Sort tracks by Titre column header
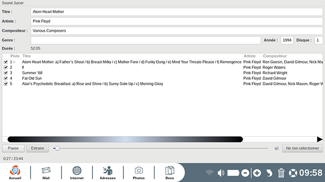325x182 pixels. [26, 56]
